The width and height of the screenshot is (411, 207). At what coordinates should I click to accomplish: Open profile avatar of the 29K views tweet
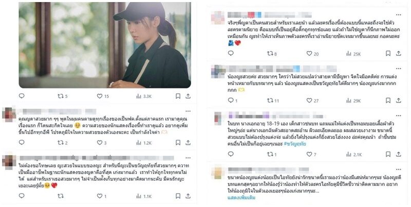tap(218, 71)
